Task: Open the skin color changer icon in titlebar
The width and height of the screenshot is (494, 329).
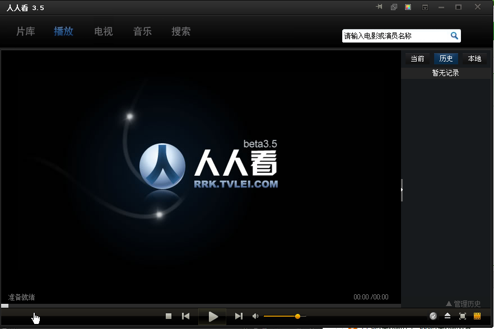Action: (408, 7)
